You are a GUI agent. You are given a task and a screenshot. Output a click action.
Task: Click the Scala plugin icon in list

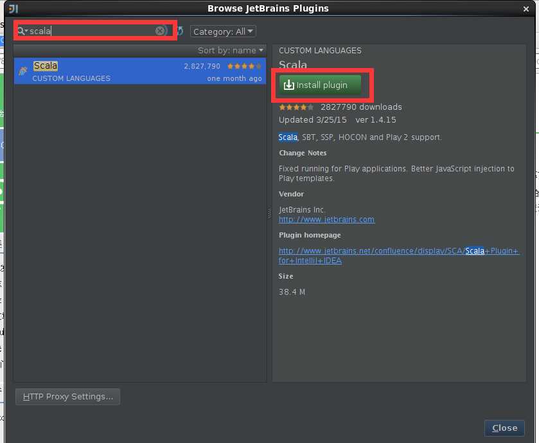click(23, 71)
